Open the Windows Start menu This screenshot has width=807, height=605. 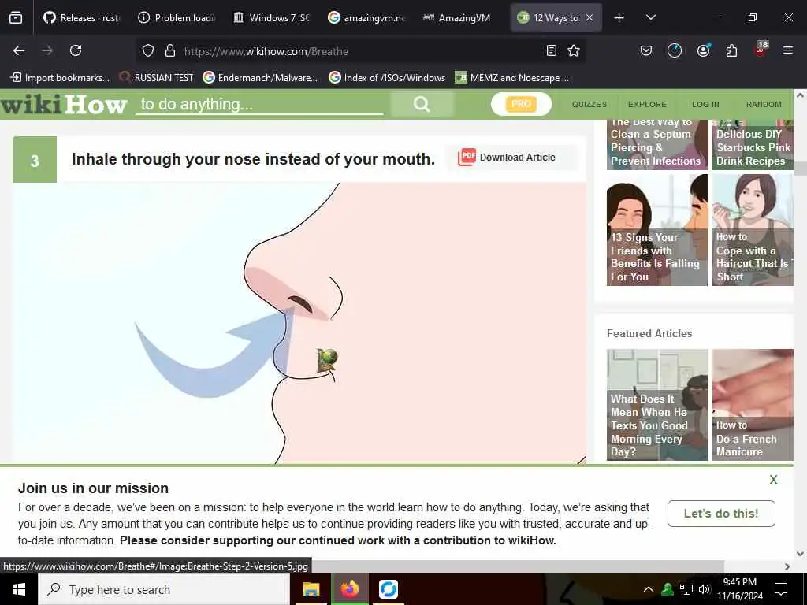[x=19, y=589]
